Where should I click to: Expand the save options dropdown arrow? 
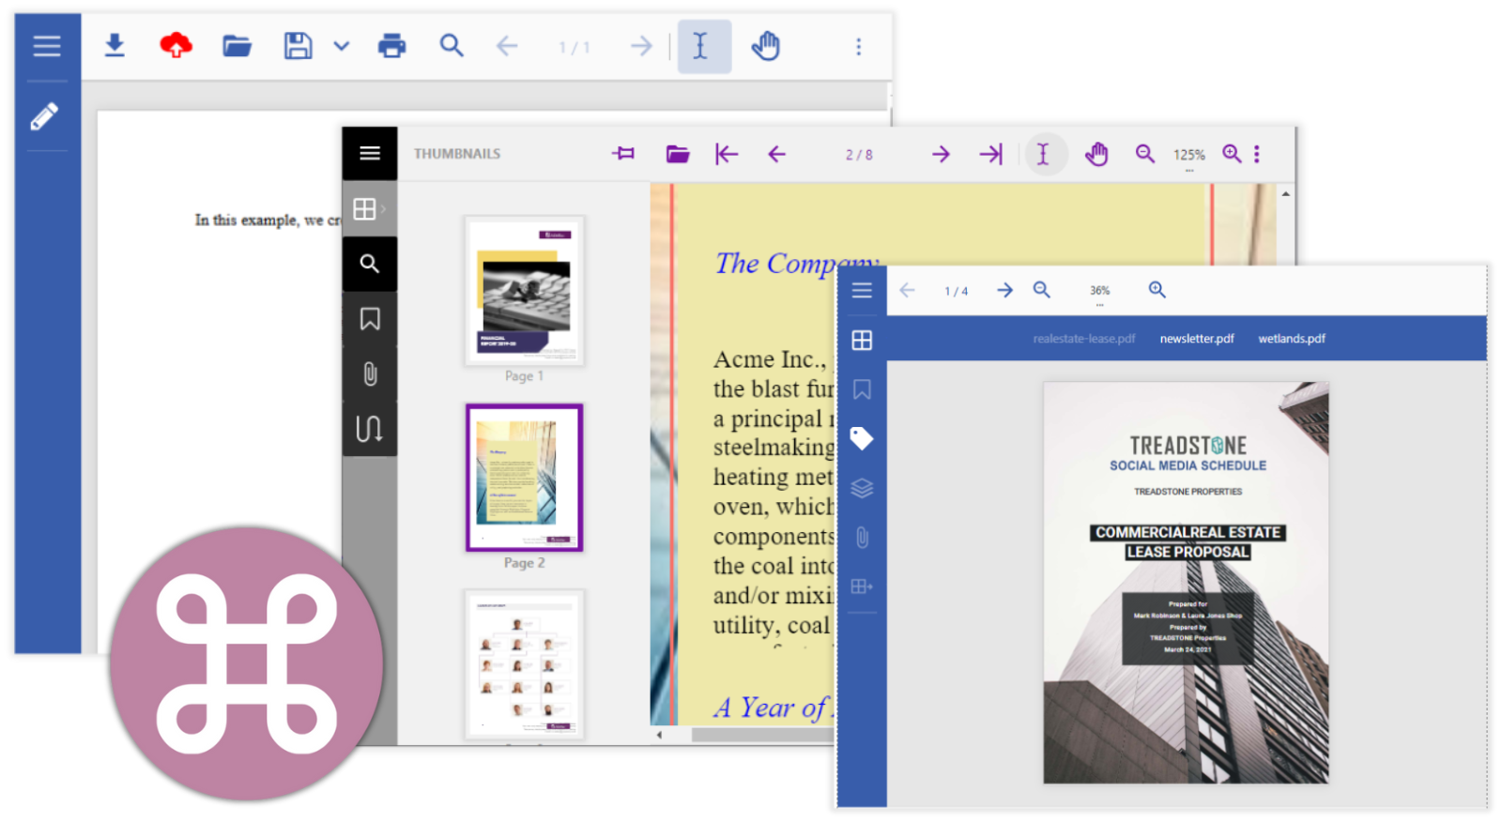(342, 46)
